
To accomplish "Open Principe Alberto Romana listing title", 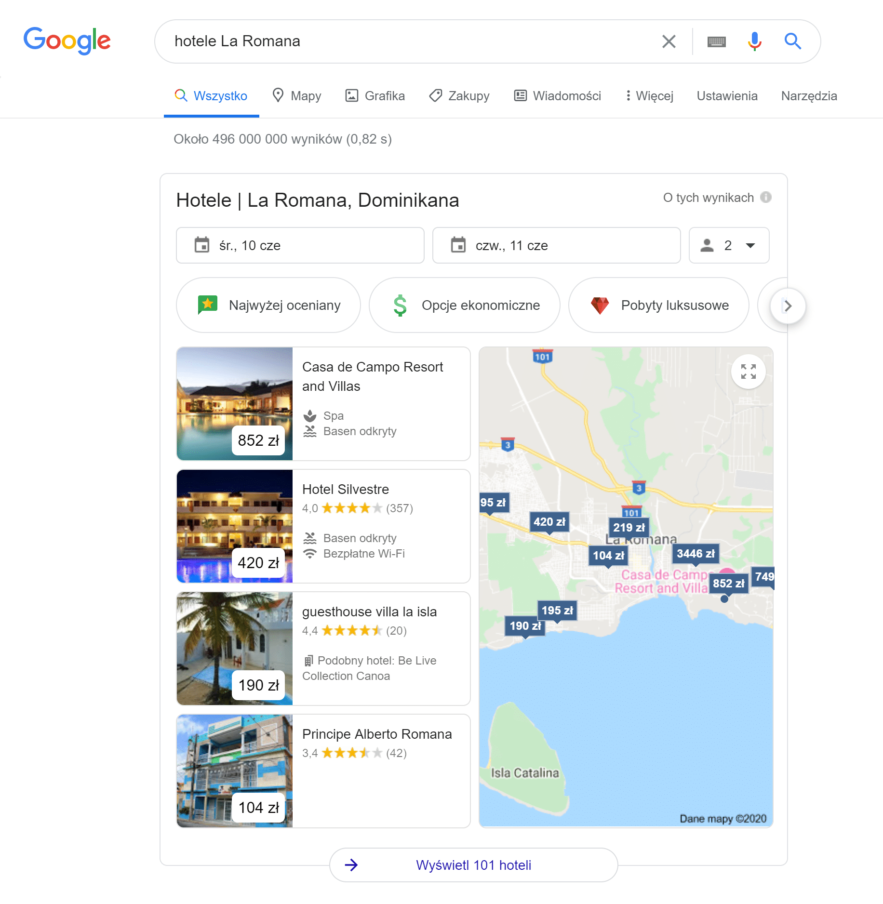I will pos(377,734).
